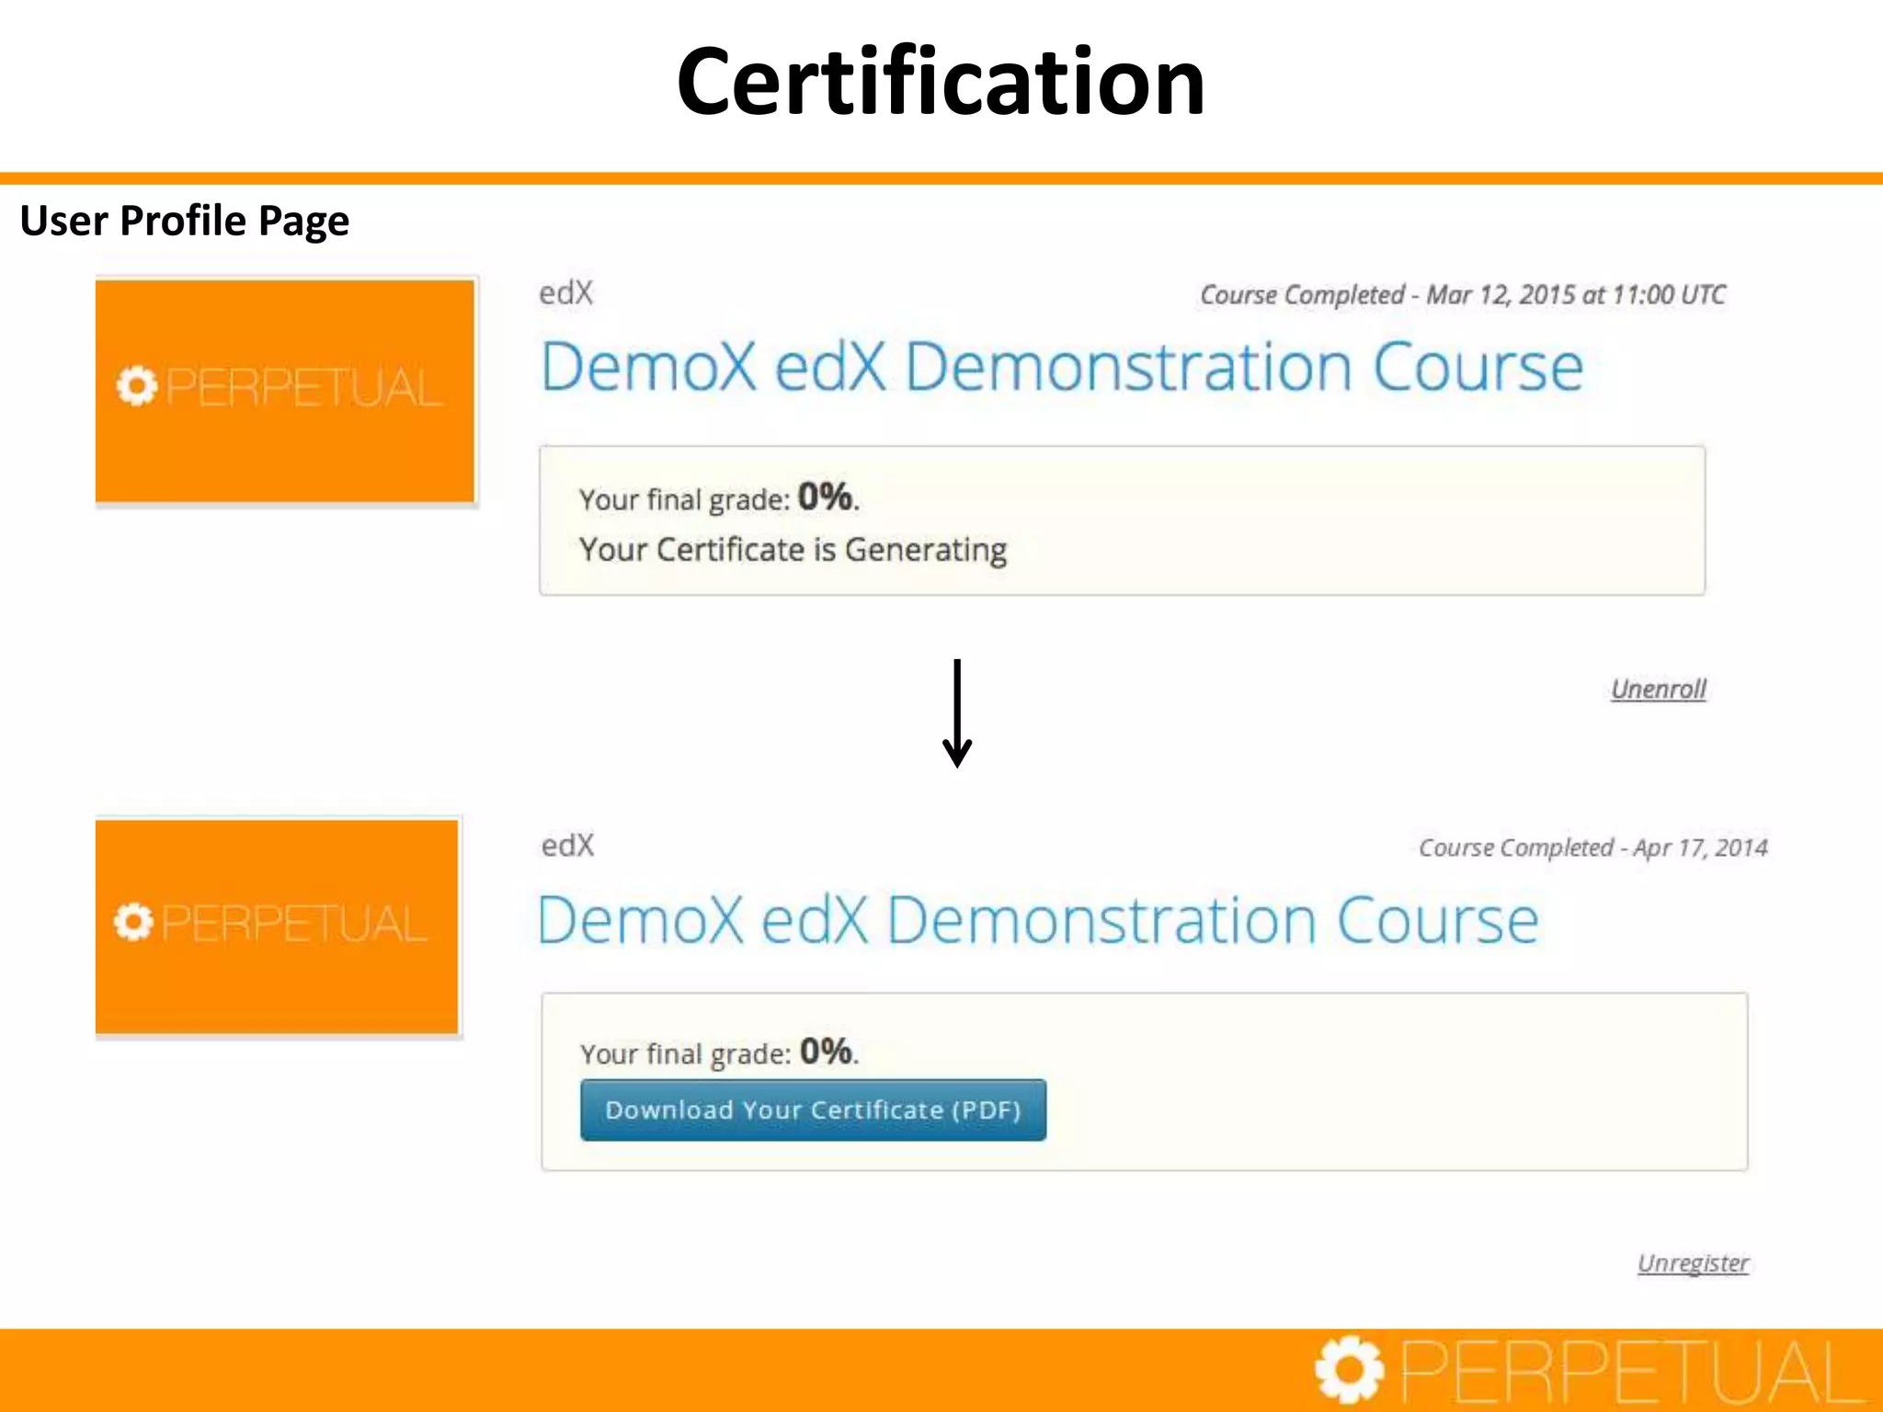Click the bottom Perpetual course thumbnail image

[277, 926]
